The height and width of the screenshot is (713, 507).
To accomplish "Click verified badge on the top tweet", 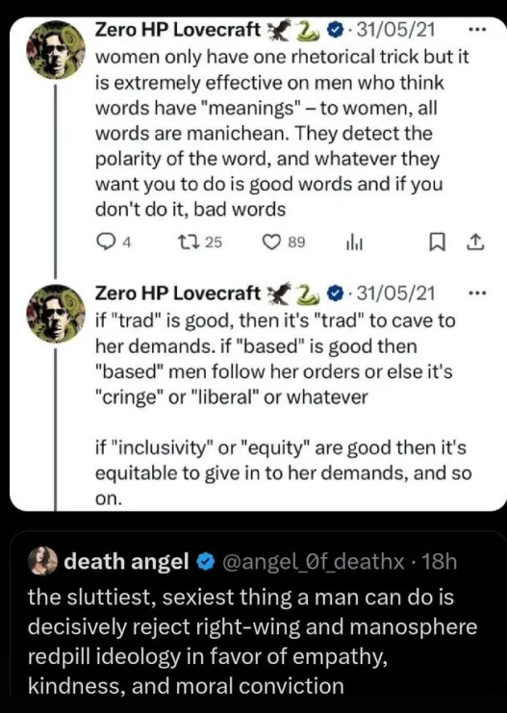I will pos(335,30).
